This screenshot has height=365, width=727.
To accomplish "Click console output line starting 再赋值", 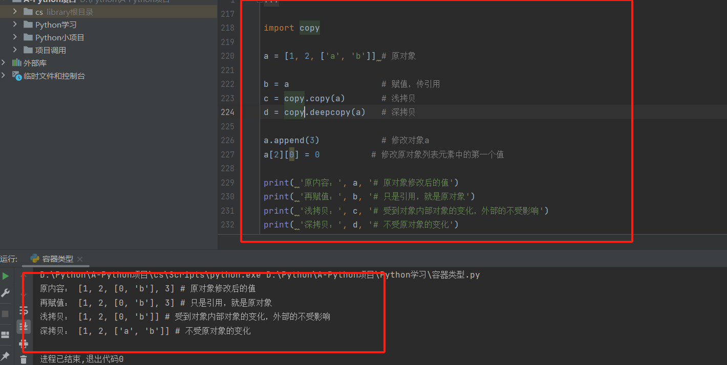I will coord(156,303).
